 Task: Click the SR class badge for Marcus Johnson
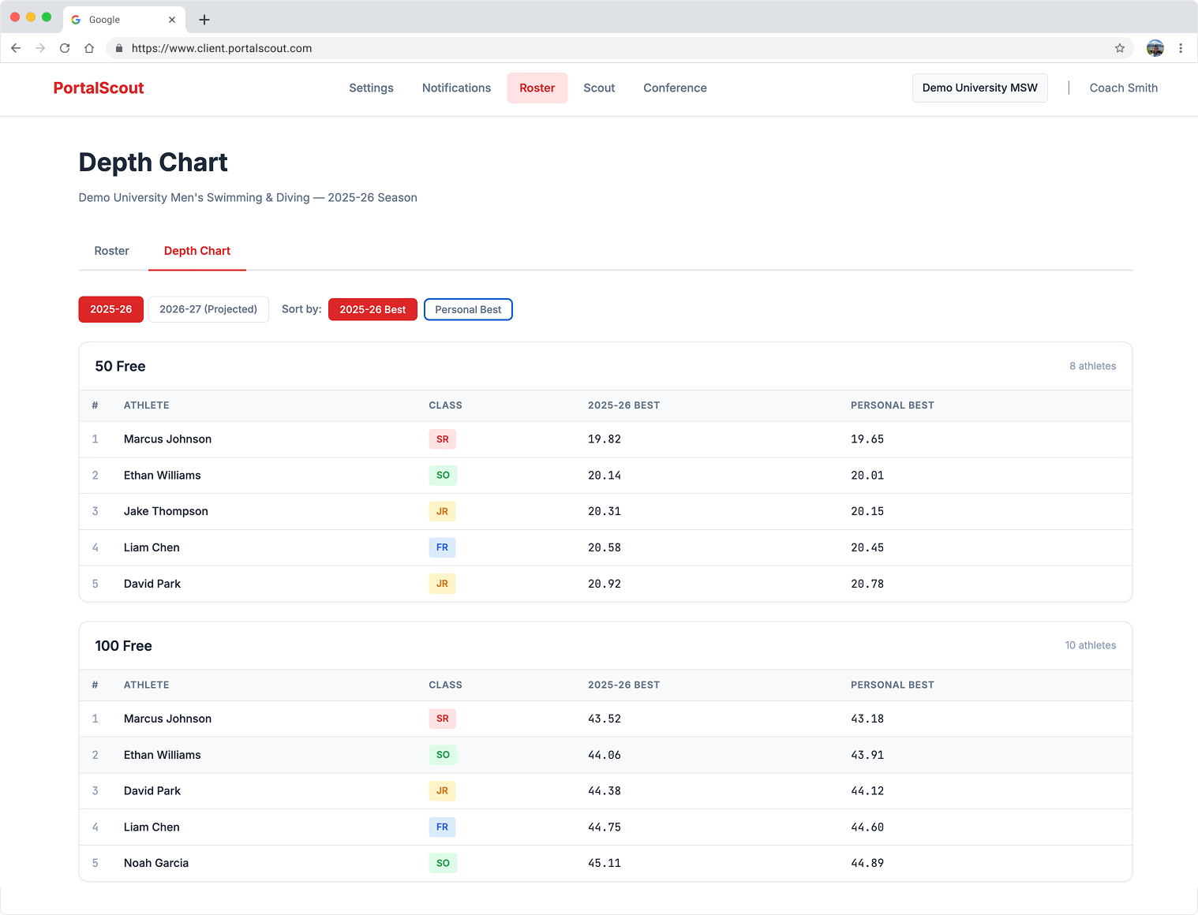point(442,439)
